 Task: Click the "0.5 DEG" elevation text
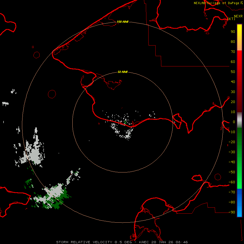(x=123, y=242)
